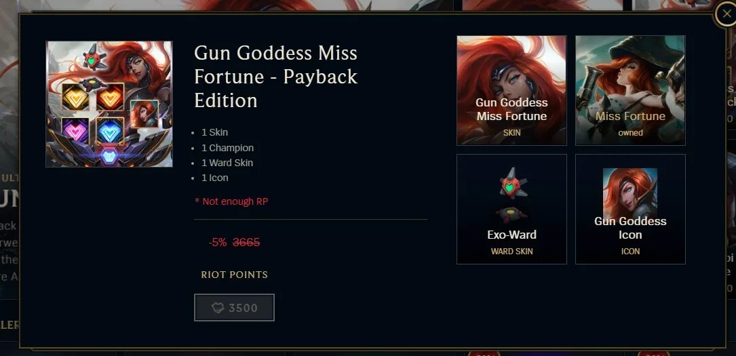Open the owned Miss Fortune champion tile
The image size is (736, 356).
(630, 90)
